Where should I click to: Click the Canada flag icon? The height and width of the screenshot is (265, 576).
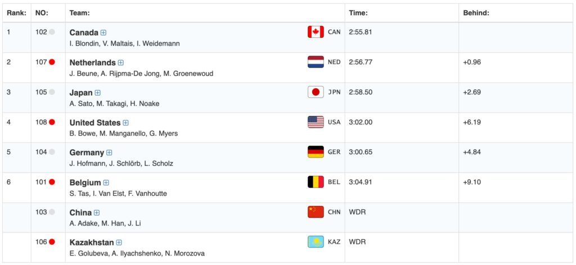pyautogui.click(x=316, y=32)
